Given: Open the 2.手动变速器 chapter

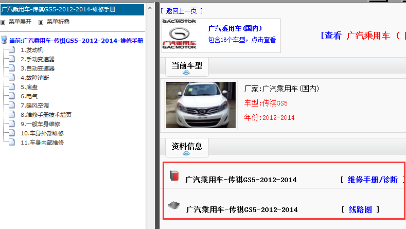Looking at the screenshot, I should (38, 59).
